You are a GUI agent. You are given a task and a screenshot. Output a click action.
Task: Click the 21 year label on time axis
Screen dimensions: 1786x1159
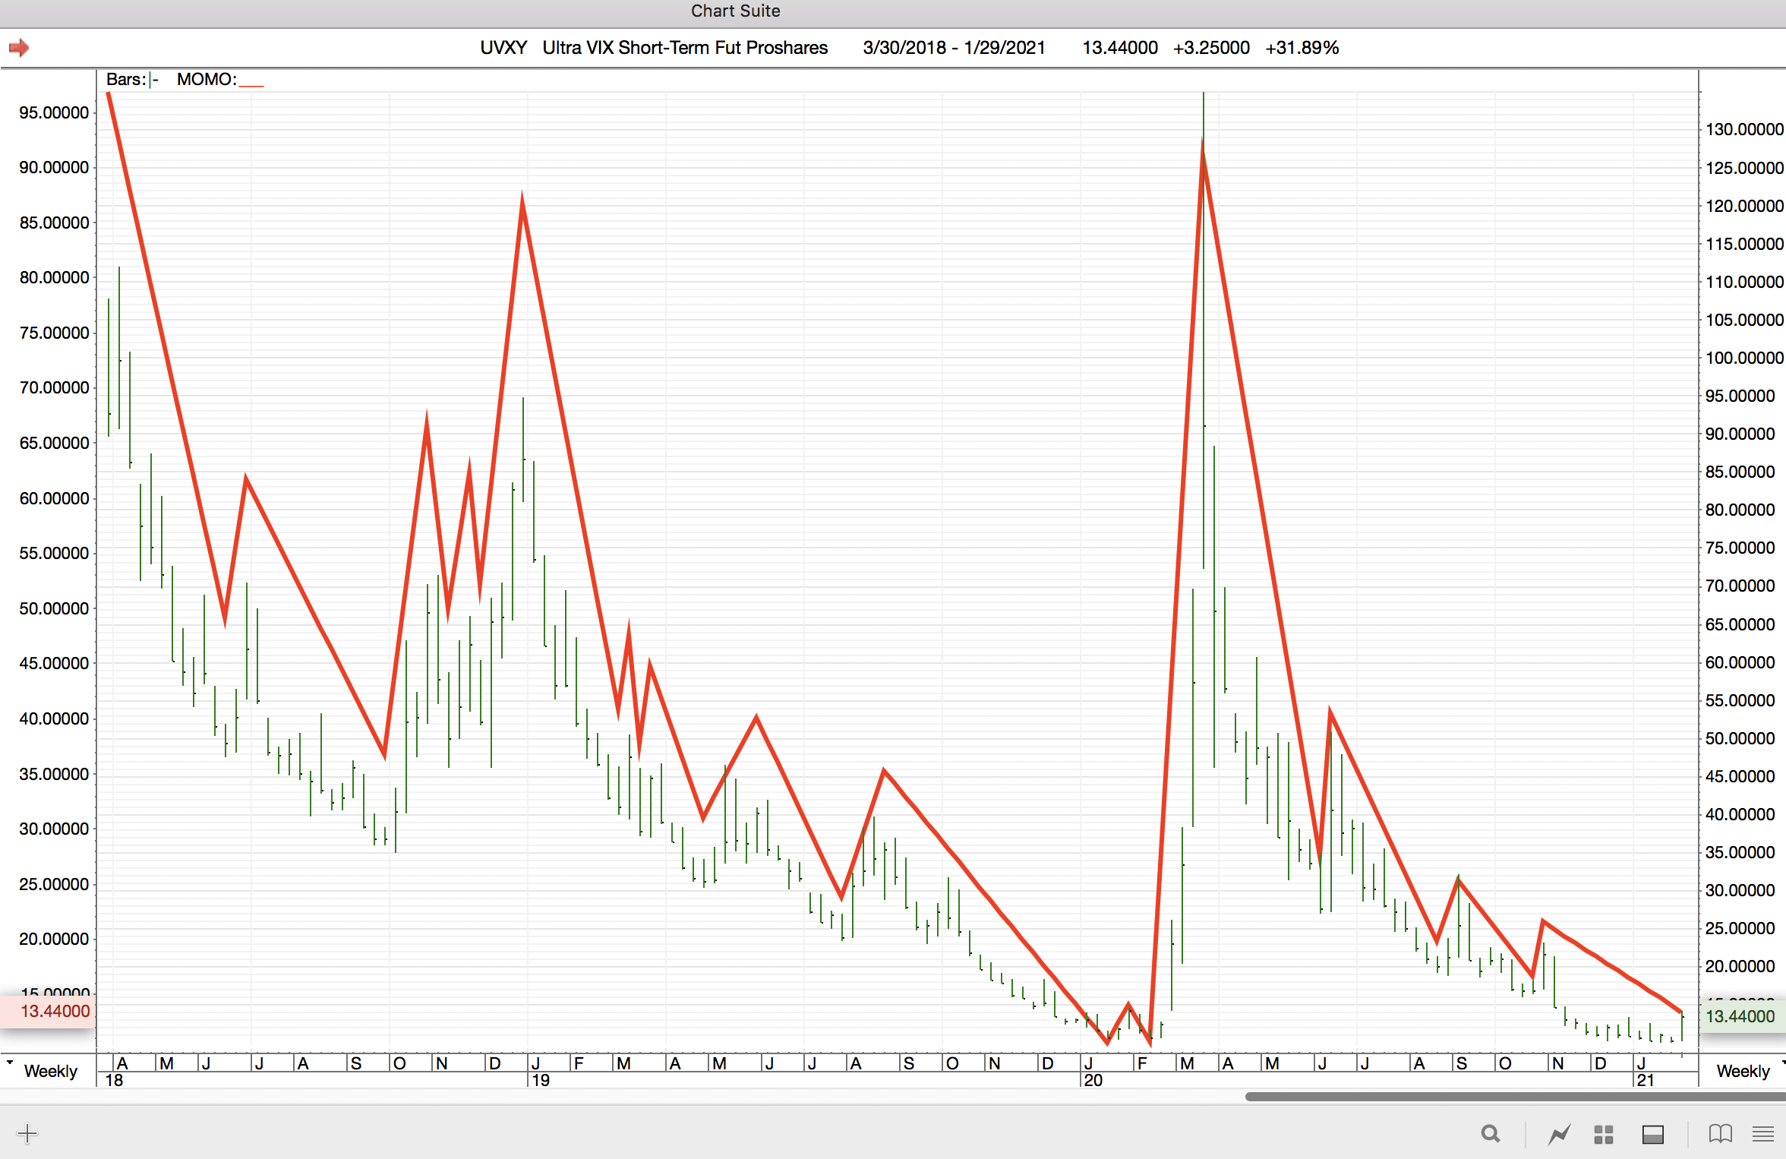1646,1080
